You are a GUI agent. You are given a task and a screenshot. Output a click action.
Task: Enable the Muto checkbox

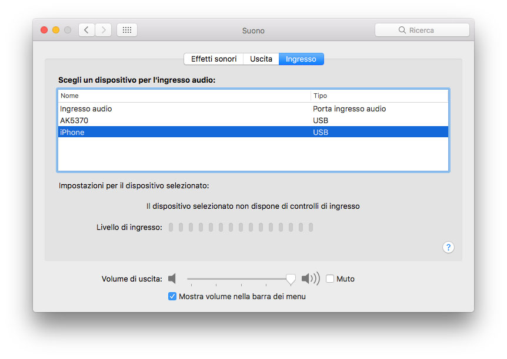pos(330,279)
